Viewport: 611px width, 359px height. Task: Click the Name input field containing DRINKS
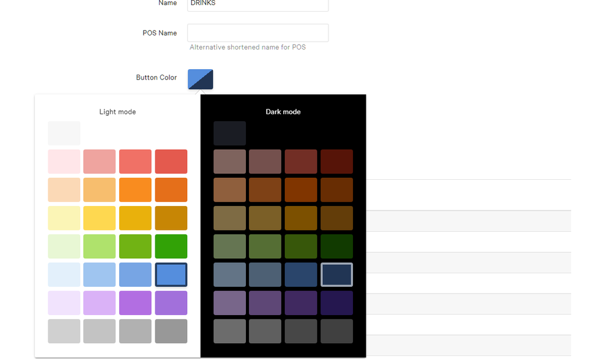click(257, 4)
